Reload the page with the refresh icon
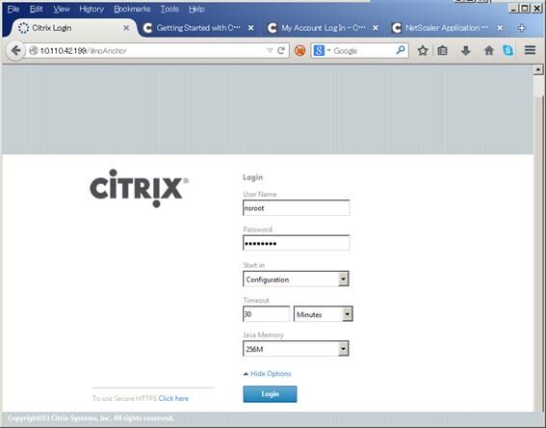The image size is (546, 428). [x=281, y=51]
